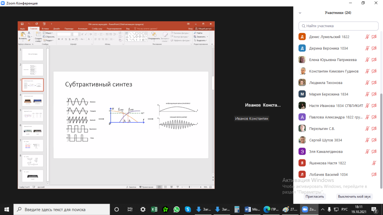Screen dimensions: 383x215
Task: Select participant Мария Березкина 1834
Action: (328, 94)
